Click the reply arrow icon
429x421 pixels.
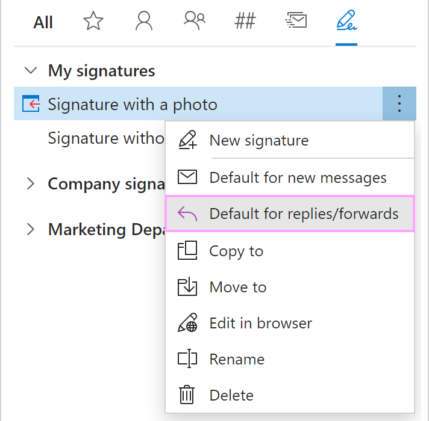tap(187, 214)
